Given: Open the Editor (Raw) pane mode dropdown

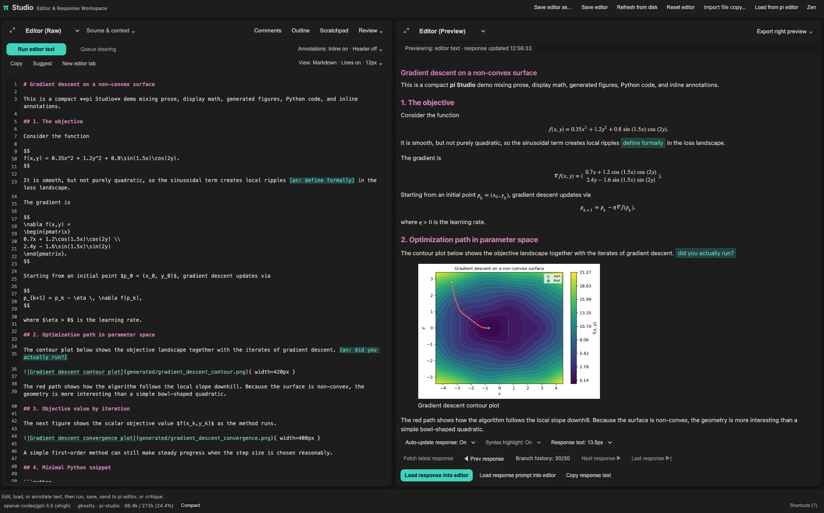Looking at the screenshot, I should [52, 31].
